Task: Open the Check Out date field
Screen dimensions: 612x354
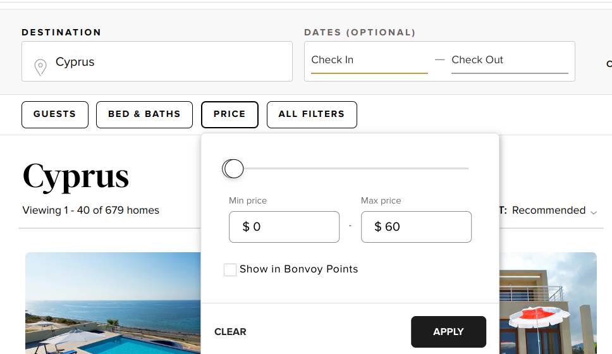Action: click(509, 60)
